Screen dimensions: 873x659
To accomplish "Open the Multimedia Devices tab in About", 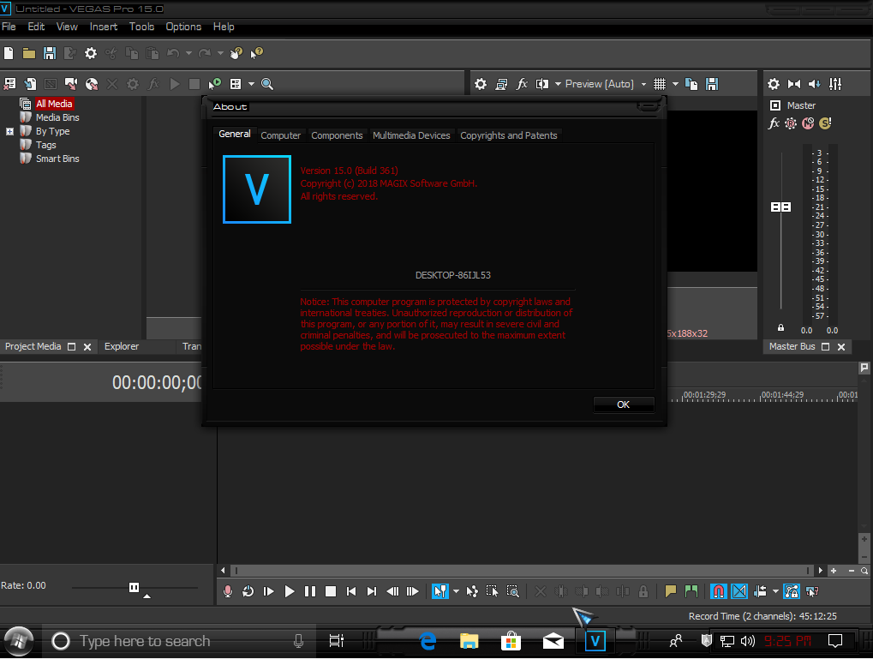I will coord(411,135).
